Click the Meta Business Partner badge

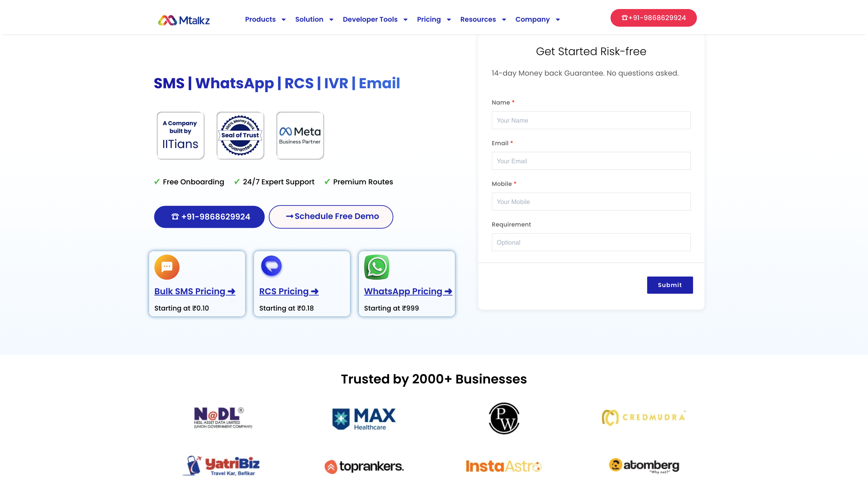coord(300,135)
